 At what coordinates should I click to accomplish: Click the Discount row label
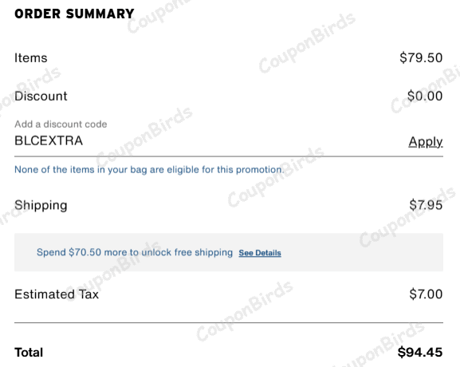tap(41, 96)
